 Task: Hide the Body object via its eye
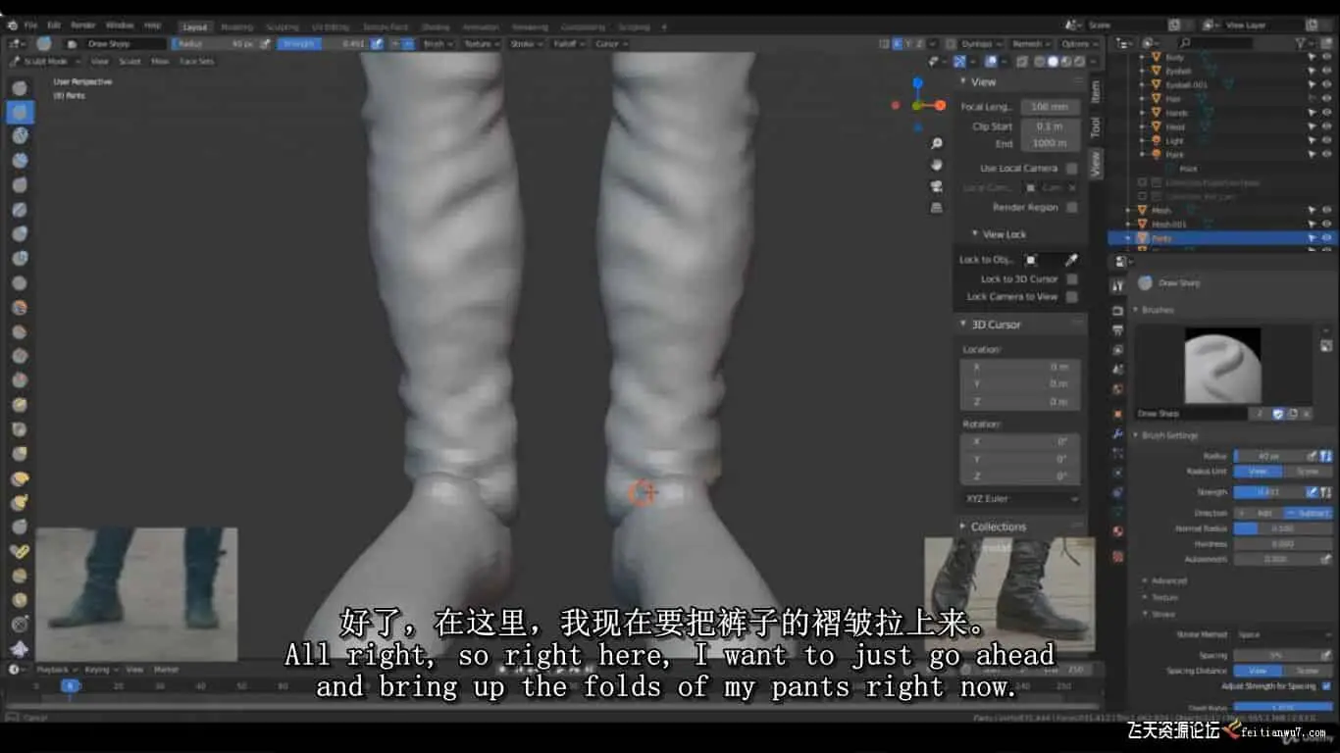pyautogui.click(x=1326, y=57)
